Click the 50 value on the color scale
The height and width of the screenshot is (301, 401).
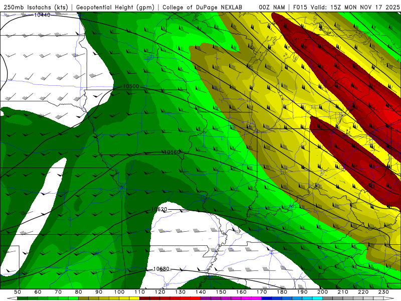pyautogui.click(x=17, y=292)
